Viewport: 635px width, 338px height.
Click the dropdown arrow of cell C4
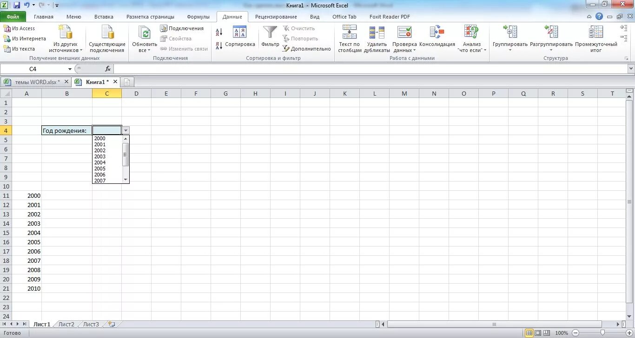[x=126, y=130]
